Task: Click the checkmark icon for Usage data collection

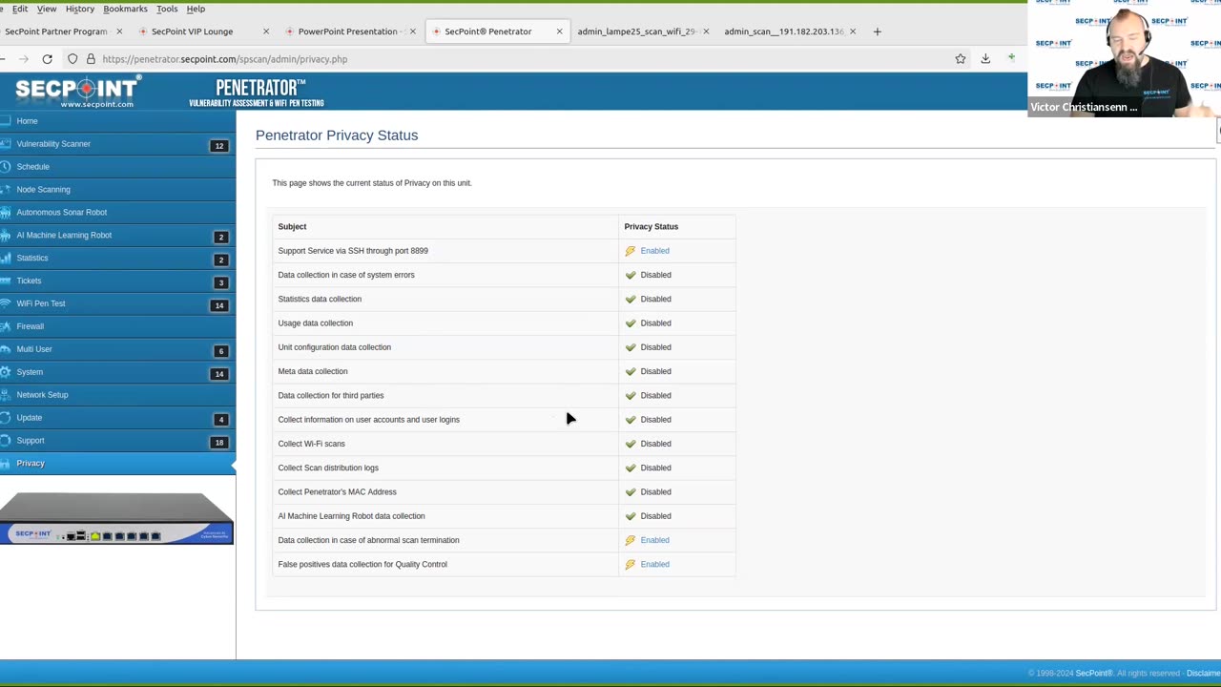Action: [x=630, y=323]
